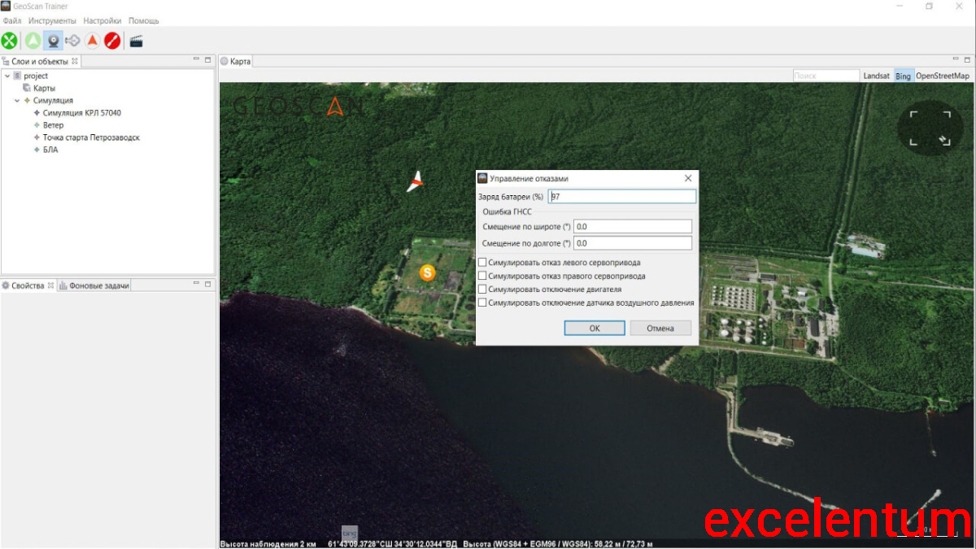Collapse the Симуляция tree node
This screenshot has width=976, height=549.
click(17, 101)
